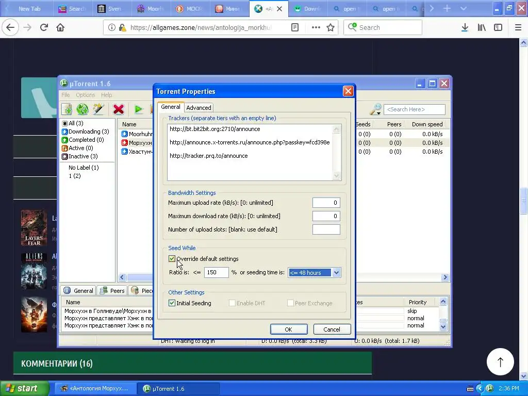Viewport: 528px width, 396px height.
Task: Open the reader view icon in address bar
Action: point(294,28)
